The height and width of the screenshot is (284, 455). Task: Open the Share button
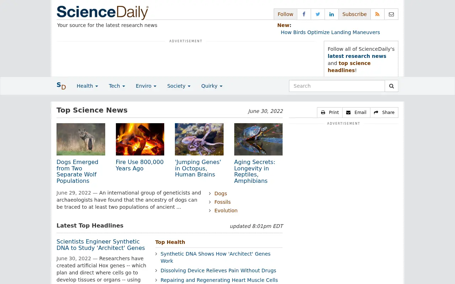(384, 113)
